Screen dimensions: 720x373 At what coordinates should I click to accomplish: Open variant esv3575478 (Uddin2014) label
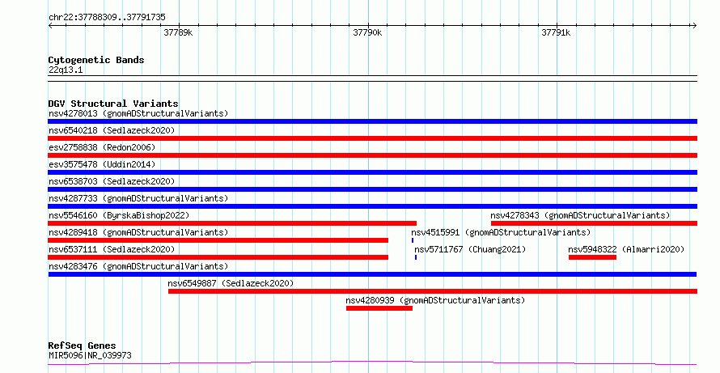[x=102, y=164]
